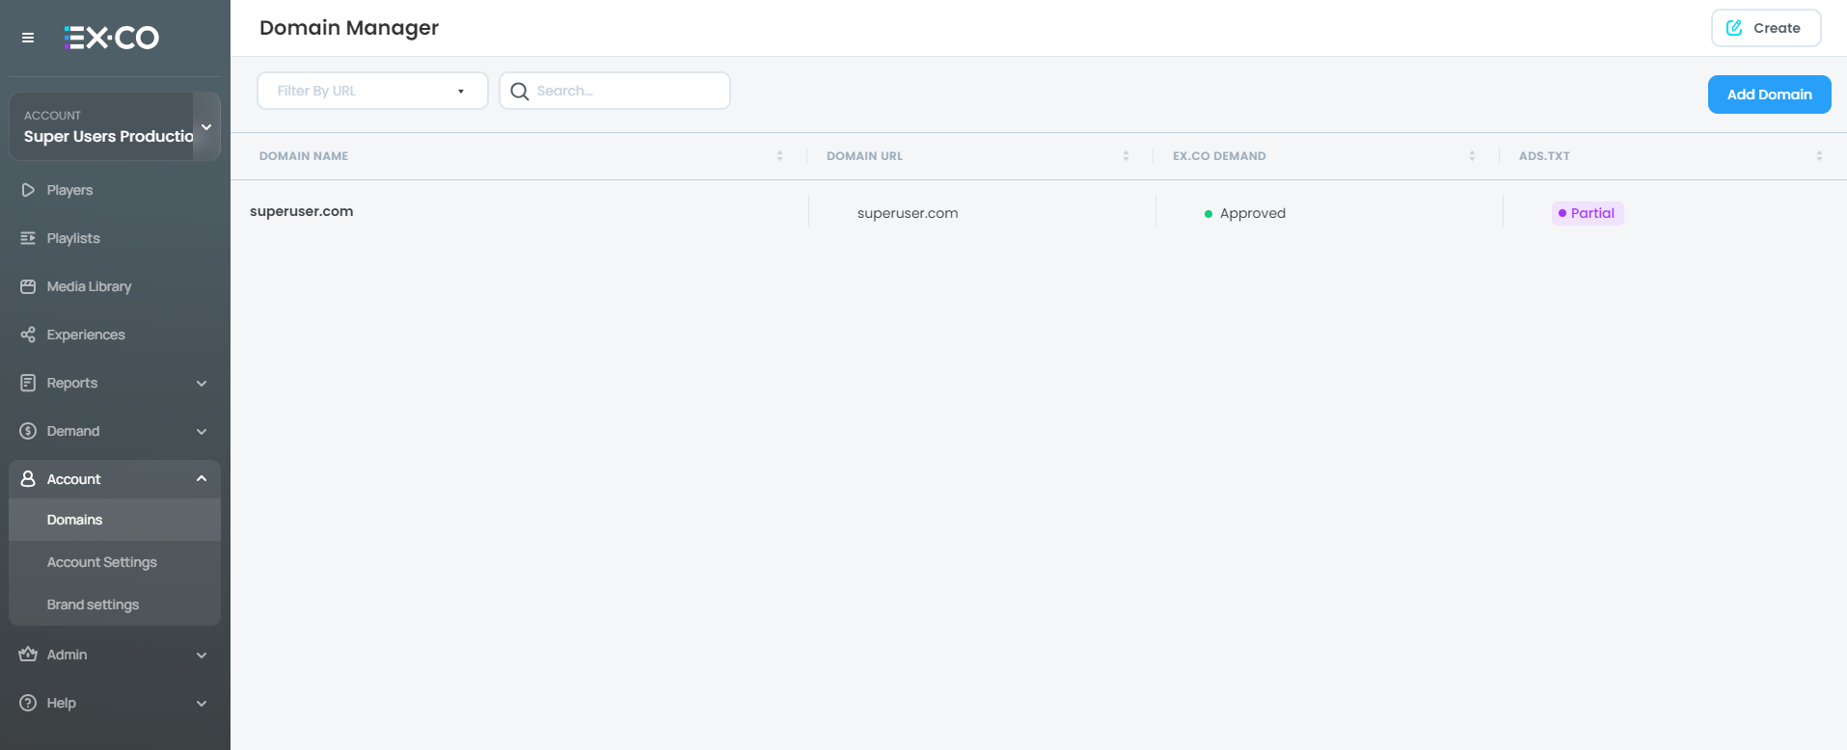Open the account switcher chevron

206,126
